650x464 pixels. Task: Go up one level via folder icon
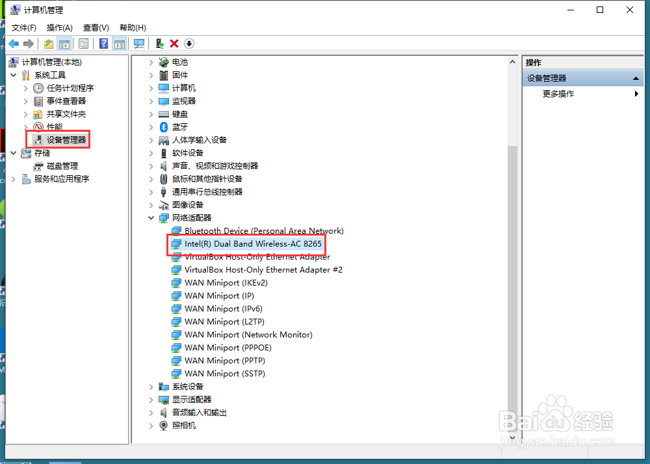coord(49,43)
